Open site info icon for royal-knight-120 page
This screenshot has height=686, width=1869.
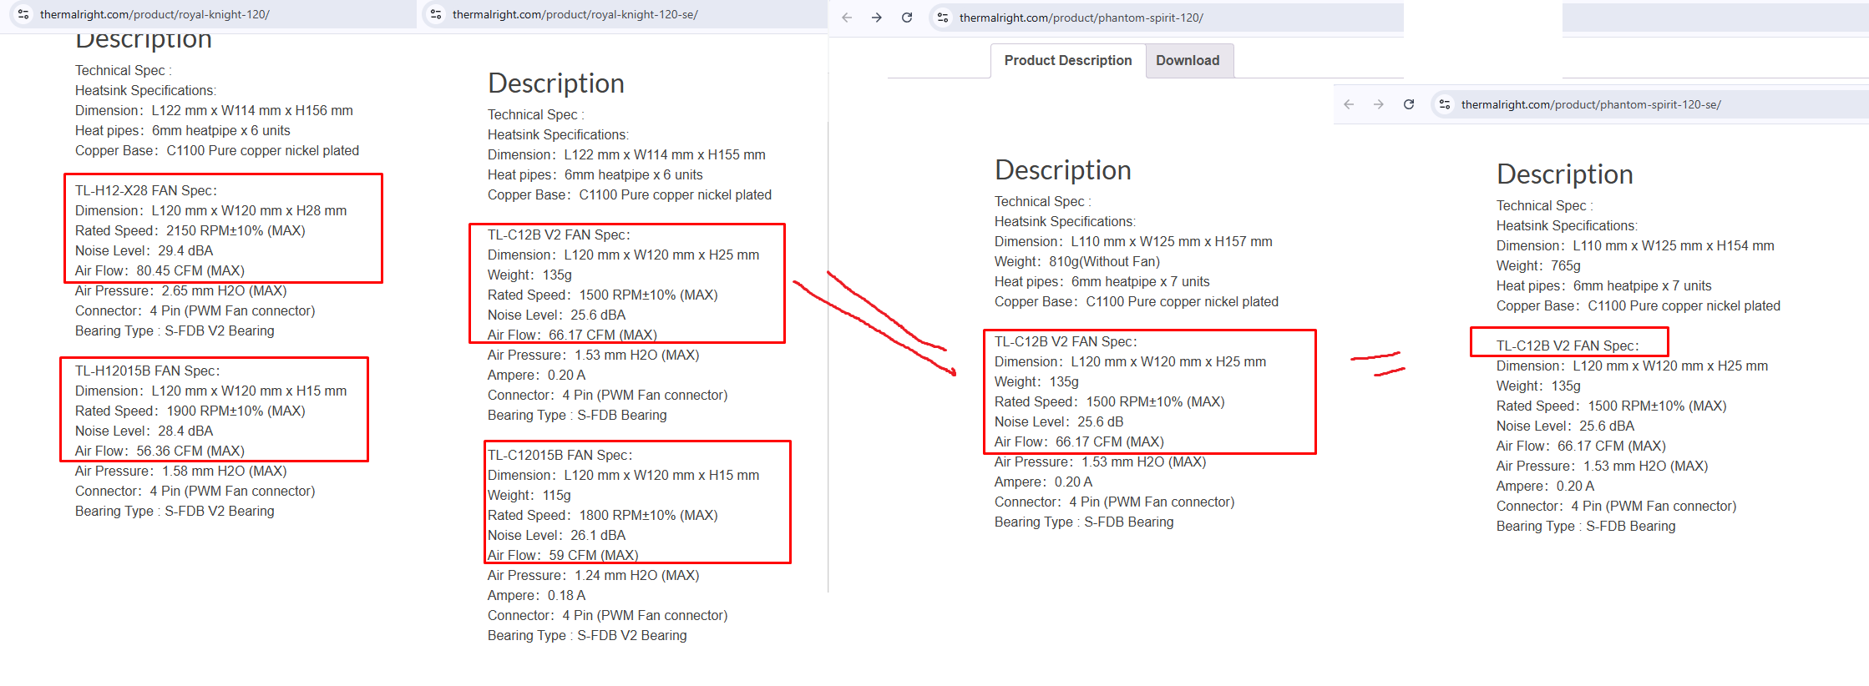coord(23,14)
